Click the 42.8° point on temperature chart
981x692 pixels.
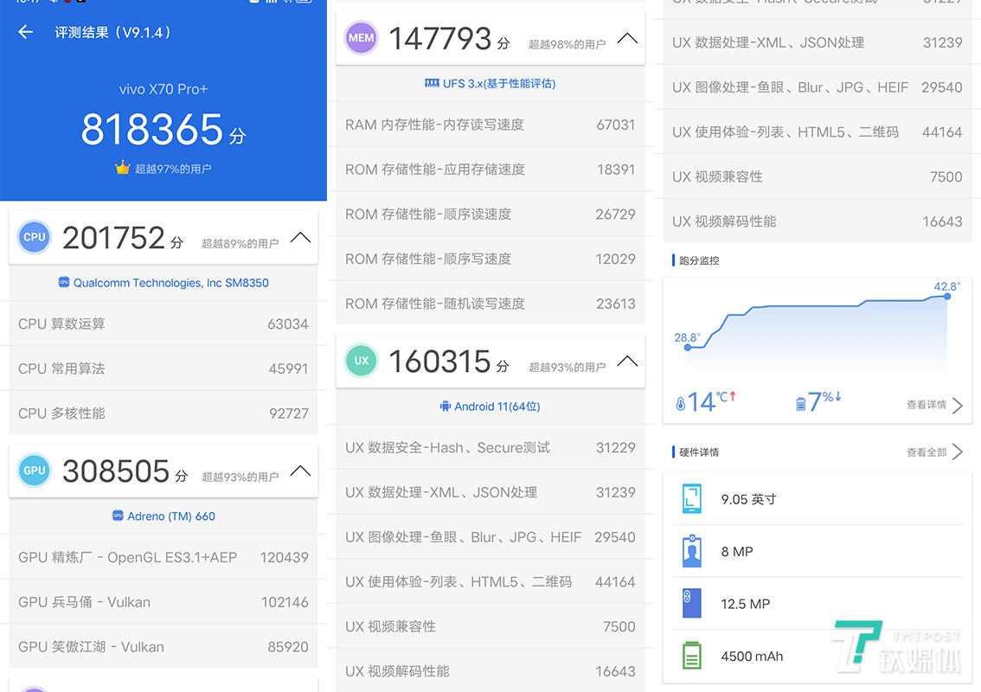tap(947, 296)
